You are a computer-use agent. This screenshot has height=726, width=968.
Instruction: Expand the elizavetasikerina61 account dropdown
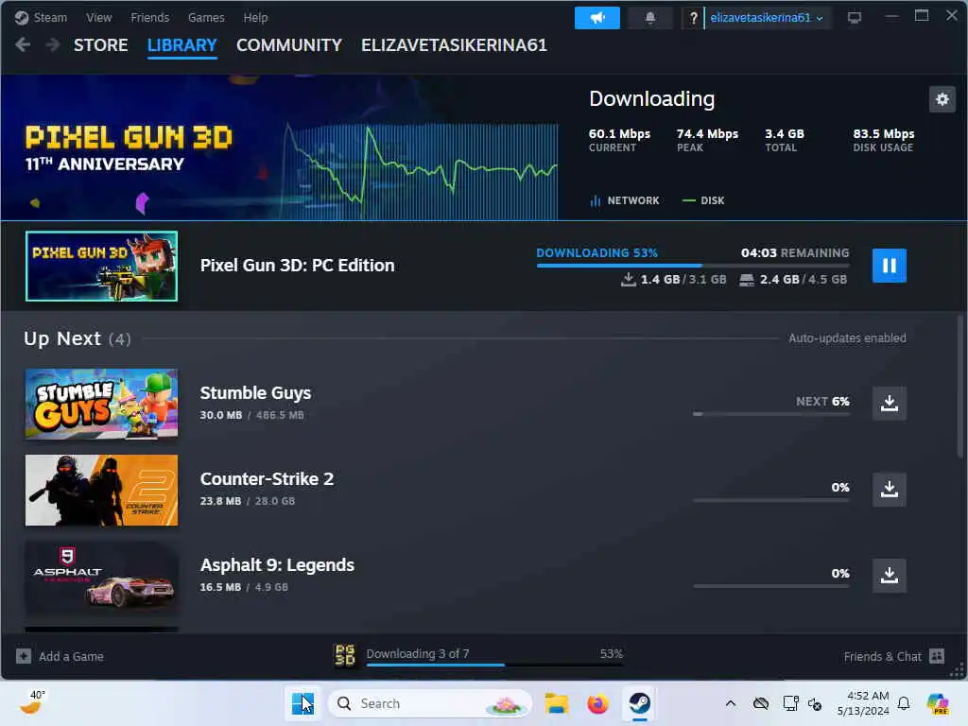(x=767, y=18)
